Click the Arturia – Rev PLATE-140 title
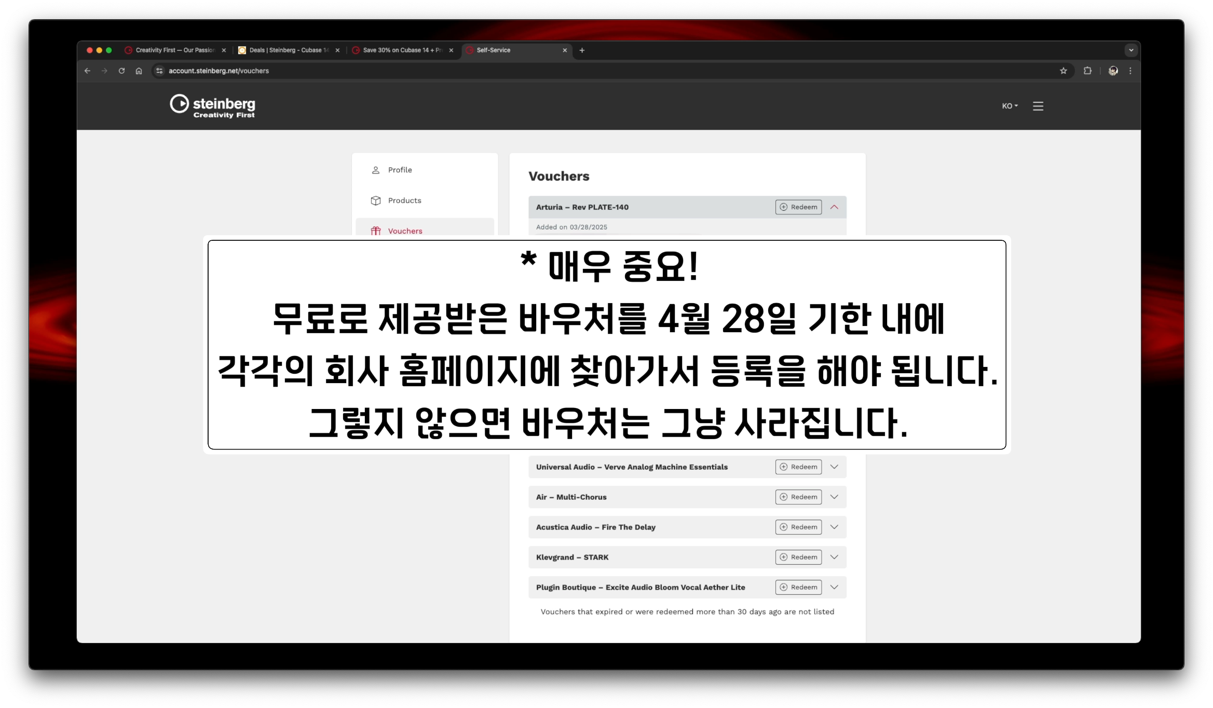 coord(582,207)
